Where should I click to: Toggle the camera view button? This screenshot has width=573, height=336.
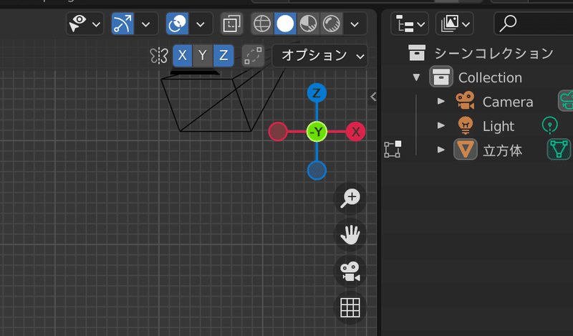(350, 272)
